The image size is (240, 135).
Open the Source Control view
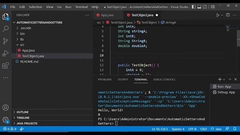pyautogui.click(x=6, y=41)
